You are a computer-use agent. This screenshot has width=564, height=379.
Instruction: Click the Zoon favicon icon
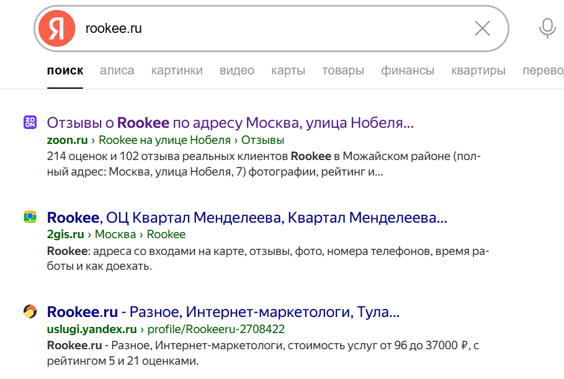pos(30,122)
